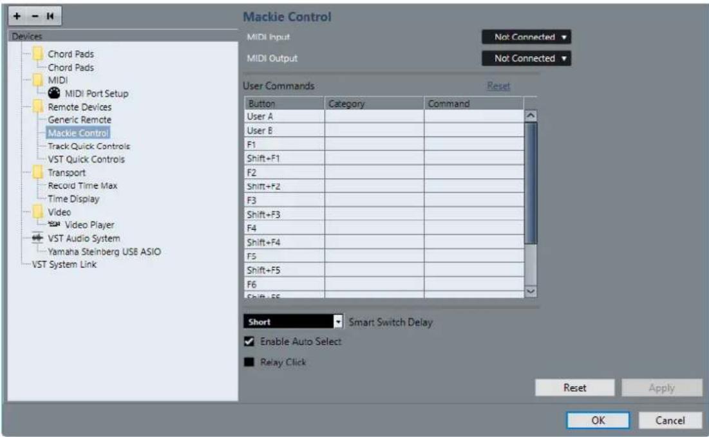The height and width of the screenshot is (437, 709).
Task: Select VST System Link item
Action: pos(64,265)
